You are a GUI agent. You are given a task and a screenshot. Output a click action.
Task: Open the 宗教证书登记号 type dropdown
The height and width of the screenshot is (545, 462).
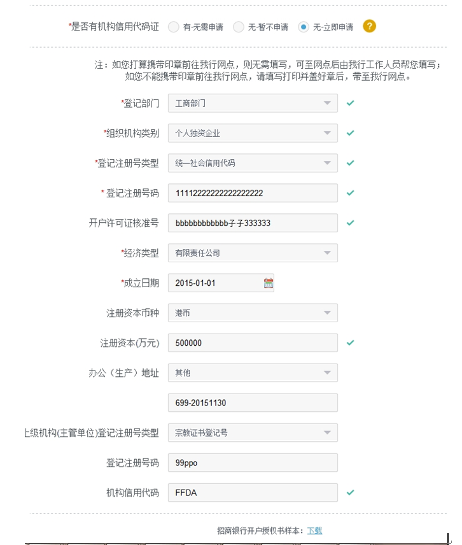pos(253,433)
